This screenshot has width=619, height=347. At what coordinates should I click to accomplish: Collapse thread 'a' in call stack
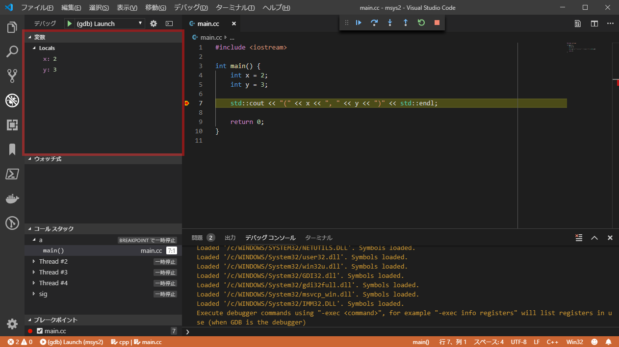pos(34,240)
